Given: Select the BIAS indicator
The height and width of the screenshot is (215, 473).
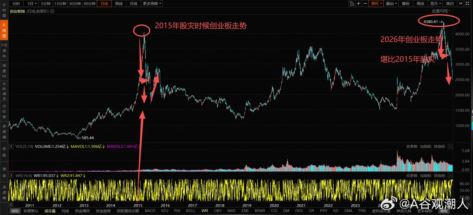Looking at the screenshot, I should coord(231,211).
